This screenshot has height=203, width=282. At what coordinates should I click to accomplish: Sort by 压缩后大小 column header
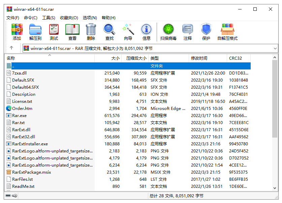pyautogui.click(x=135, y=58)
